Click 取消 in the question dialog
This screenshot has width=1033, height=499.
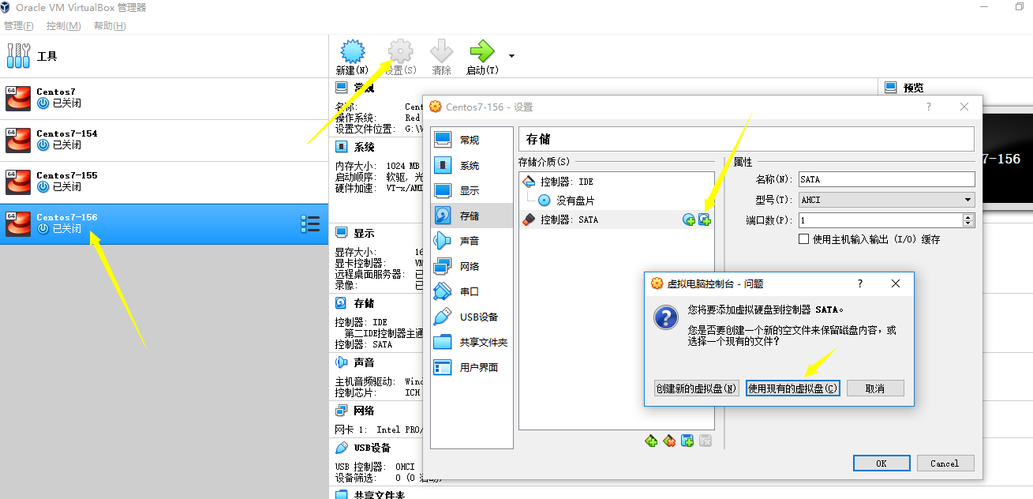pyautogui.click(x=875, y=388)
